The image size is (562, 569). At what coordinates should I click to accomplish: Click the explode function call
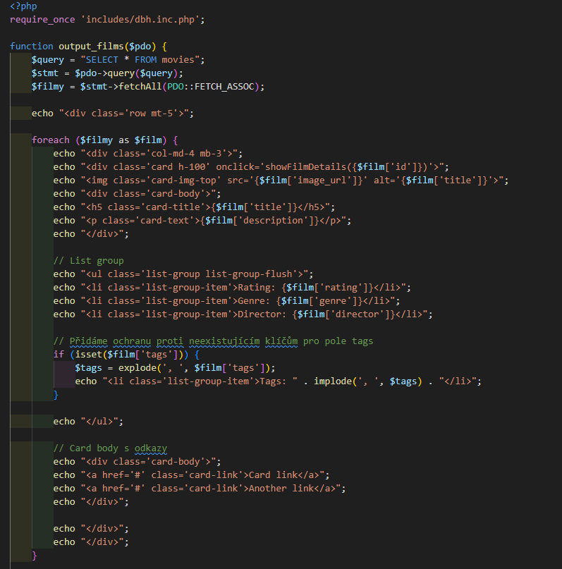pyautogui.click(x=138, y=368)
